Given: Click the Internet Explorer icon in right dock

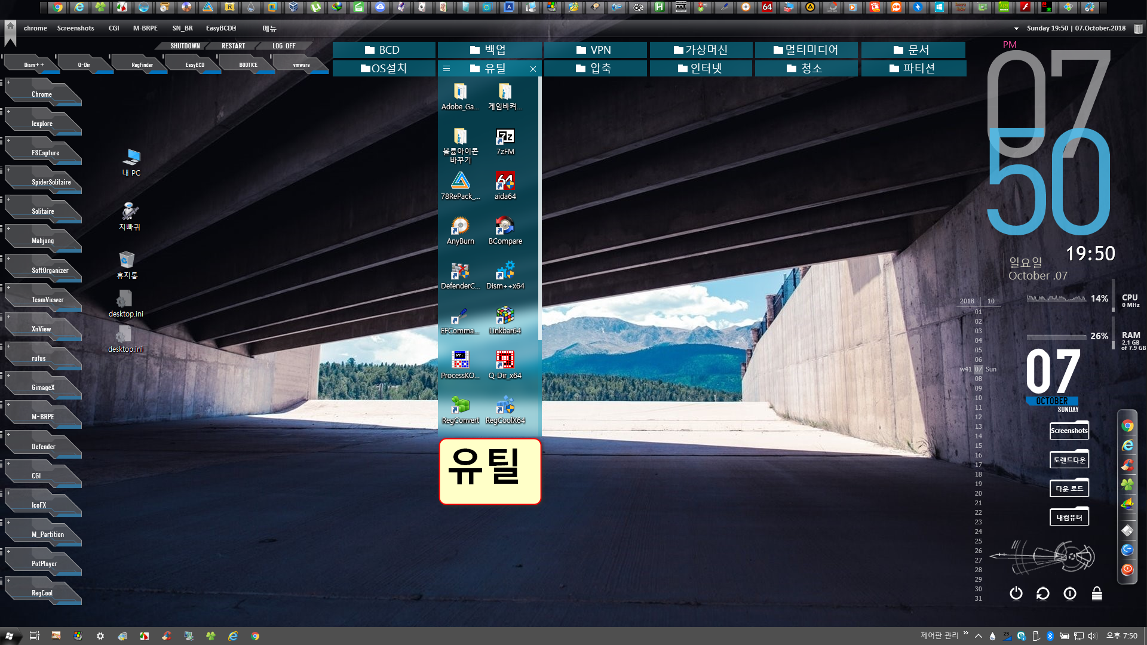Looking at the screenshot, I should tap(1127, 446).
